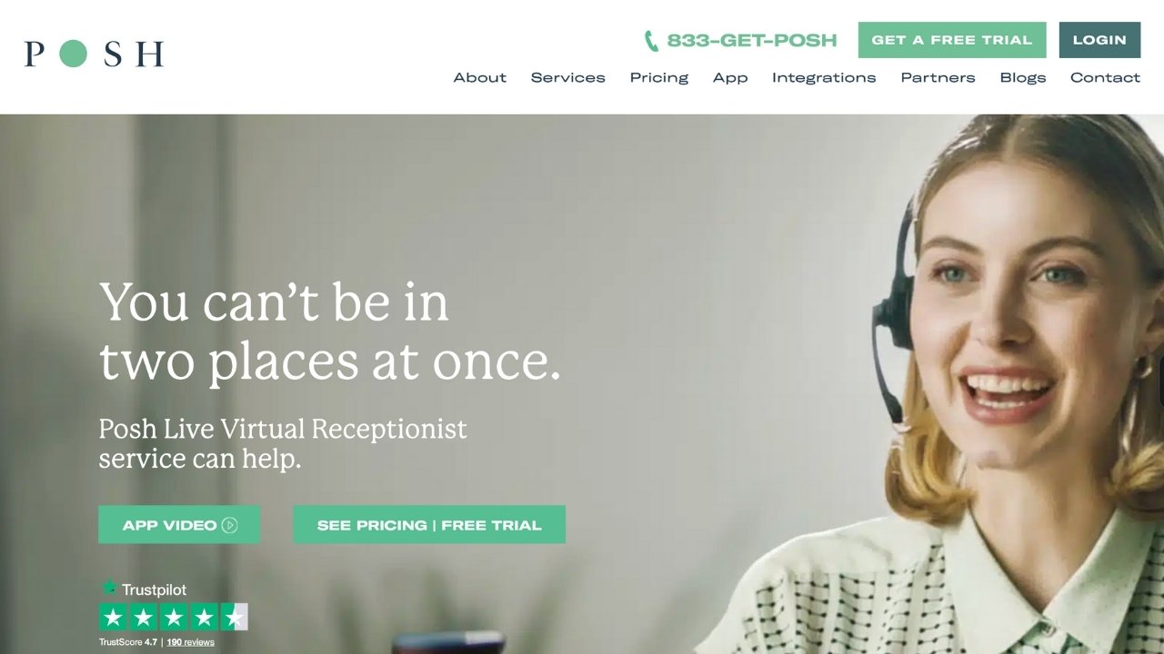1164x654 pixels.
Task: Click See Pricing | Free Trial button
Action: click(x=429, y=525)
